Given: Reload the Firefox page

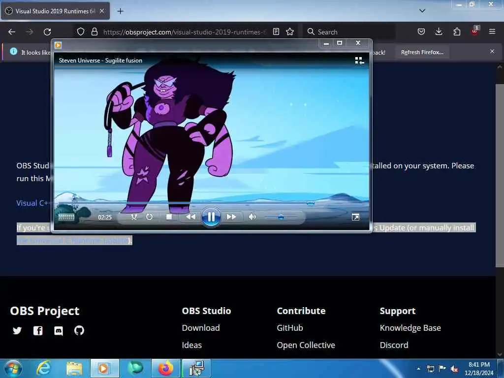Looking at the screenshot, I should coord(47,32).
